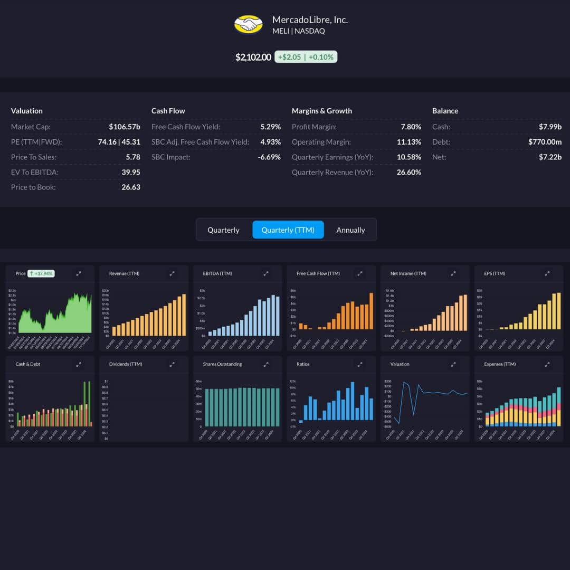Screen dimensions: 570x570
Task: Click the Quarterly Revenue (YoY): label
Action: [x=332, y=172]
